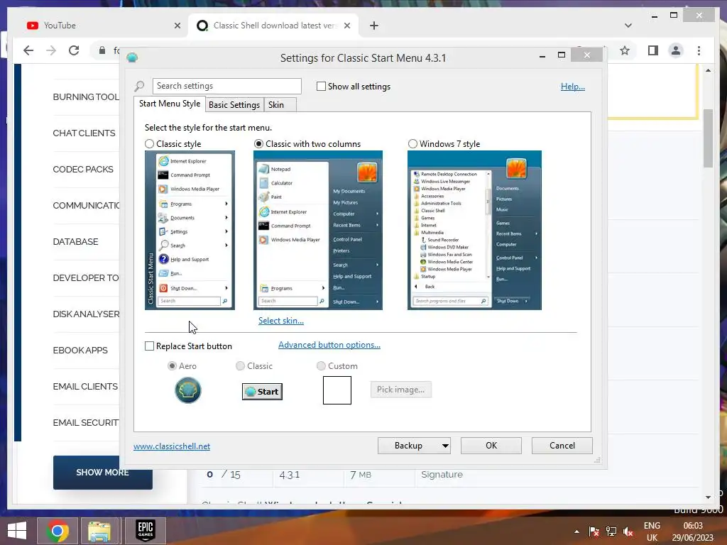727x545 pixels.
Task: Open CHAT CLIENTS category on webpage
Action: 84,133
